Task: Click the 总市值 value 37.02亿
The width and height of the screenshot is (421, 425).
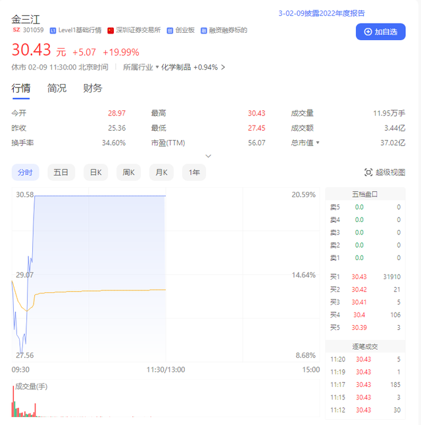Action: (x=393, y=143)
